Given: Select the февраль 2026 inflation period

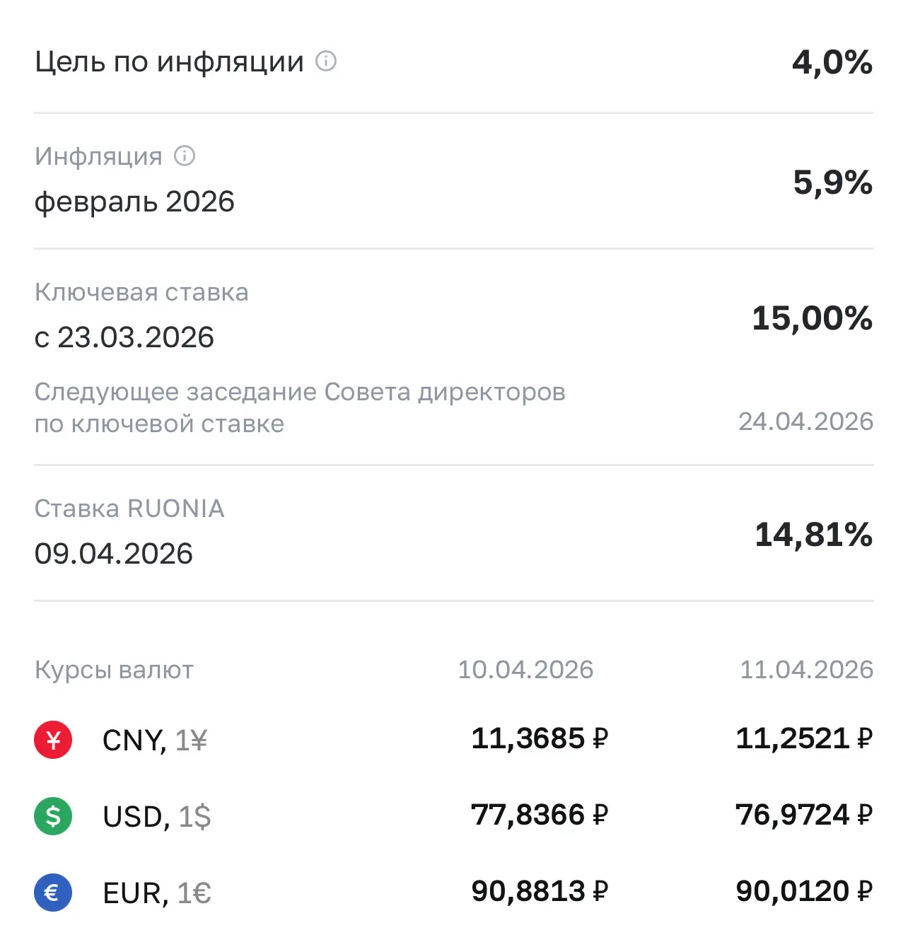Looking at the screenshot, I should click(x=134, y=202).
